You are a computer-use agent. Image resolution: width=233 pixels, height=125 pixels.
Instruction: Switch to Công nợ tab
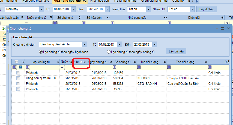click(x=178, y=1)
